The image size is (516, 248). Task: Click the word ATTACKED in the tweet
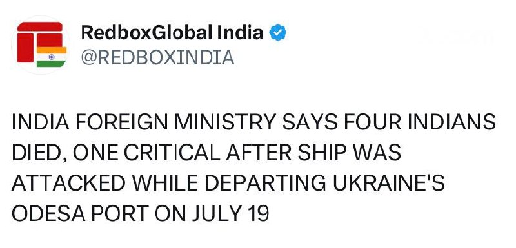click(68, 184)
